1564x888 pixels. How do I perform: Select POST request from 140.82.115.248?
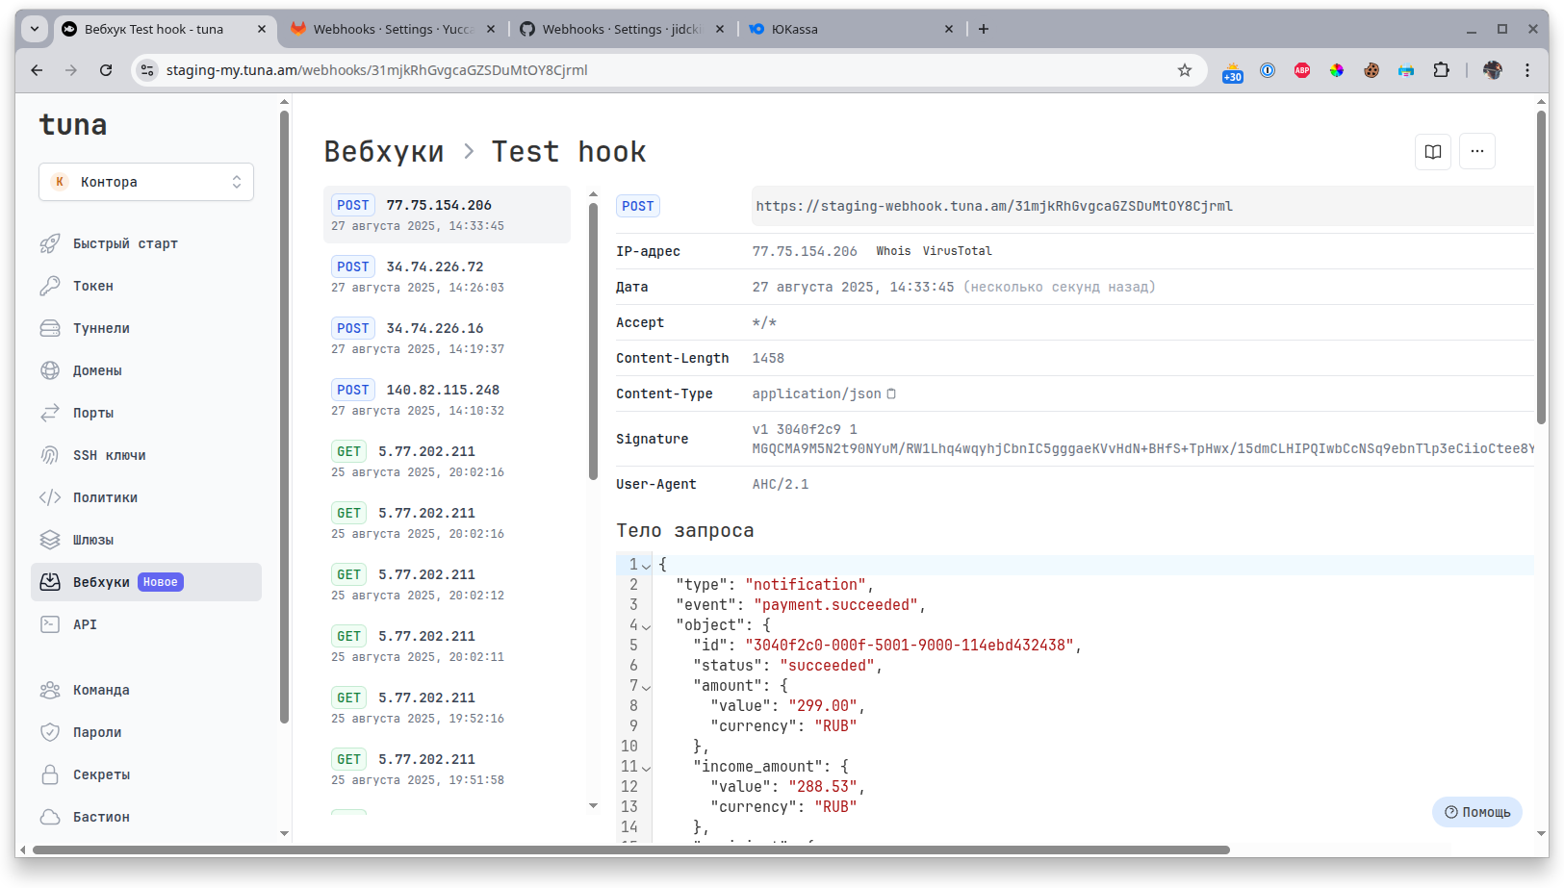(x=447, y=399)
